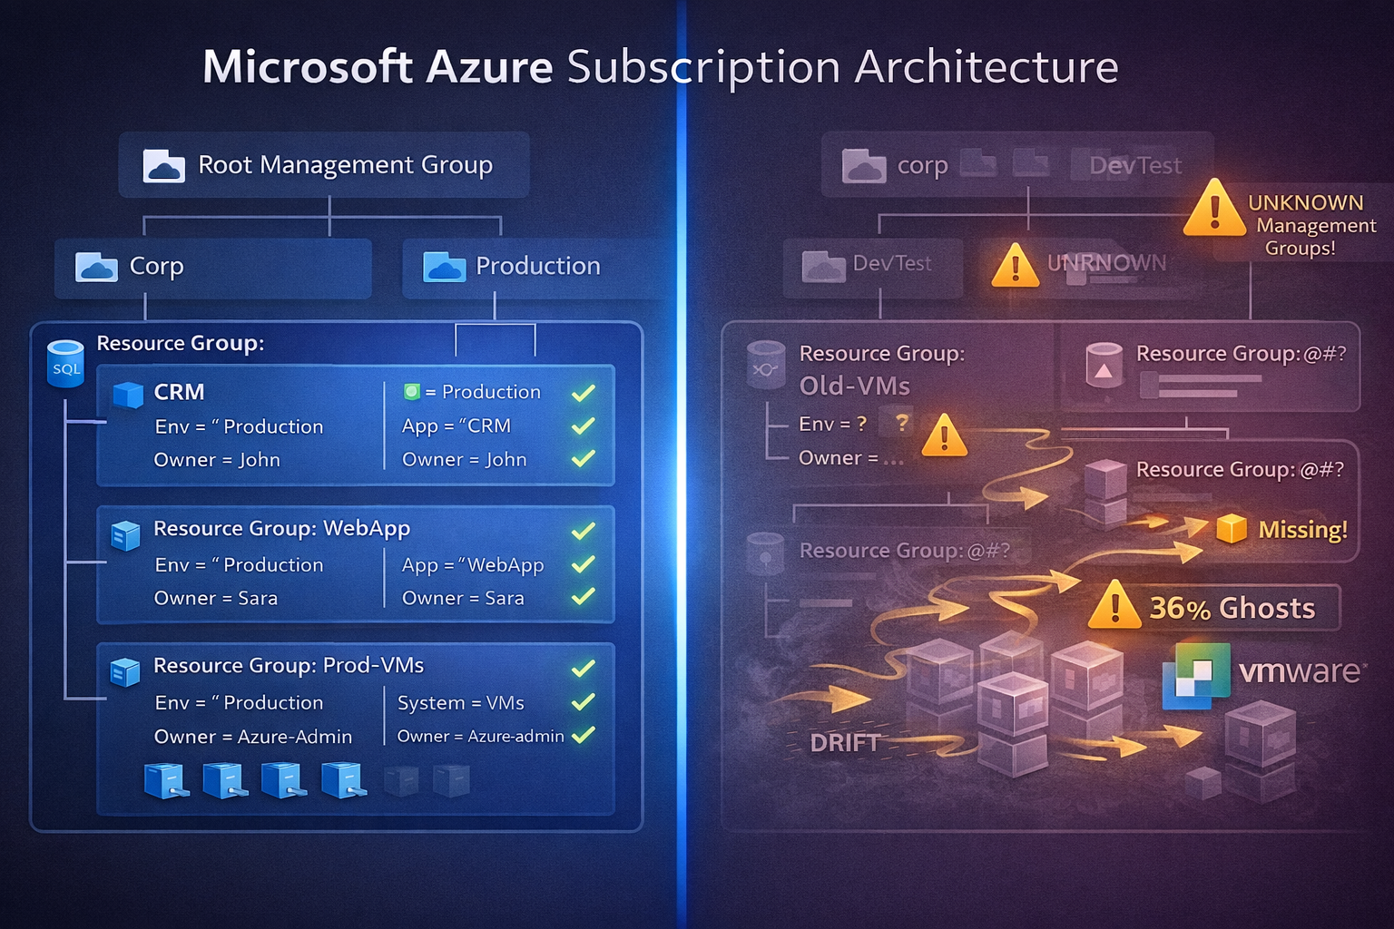Click the DRIFT label
This screenshot has width=1394, height=929.
pos(845,742)
